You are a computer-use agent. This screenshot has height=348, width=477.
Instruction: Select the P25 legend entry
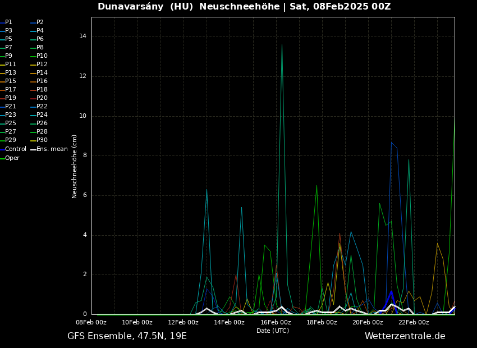[10, 123]
